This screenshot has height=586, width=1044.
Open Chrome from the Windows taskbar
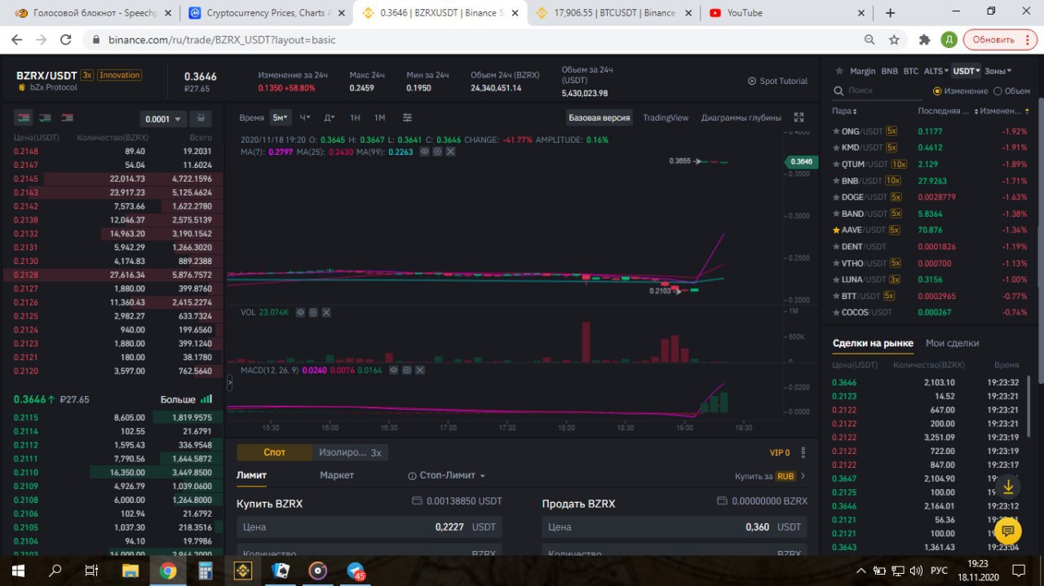(x=167, y=571)
